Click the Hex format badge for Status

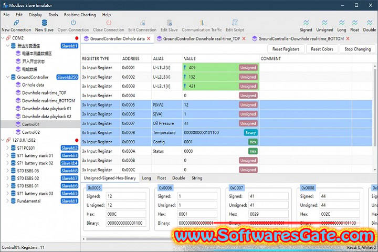click(253, 151)
